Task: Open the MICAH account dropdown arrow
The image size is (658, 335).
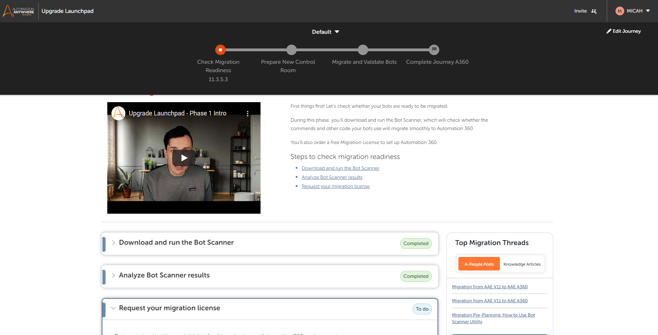Action: 648,11
